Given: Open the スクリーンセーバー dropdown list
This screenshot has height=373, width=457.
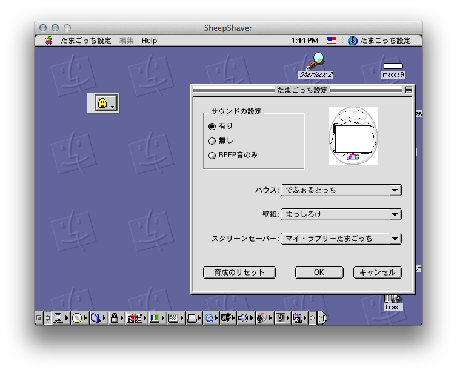Looking at the screenshot, I should tap(341, 239).
